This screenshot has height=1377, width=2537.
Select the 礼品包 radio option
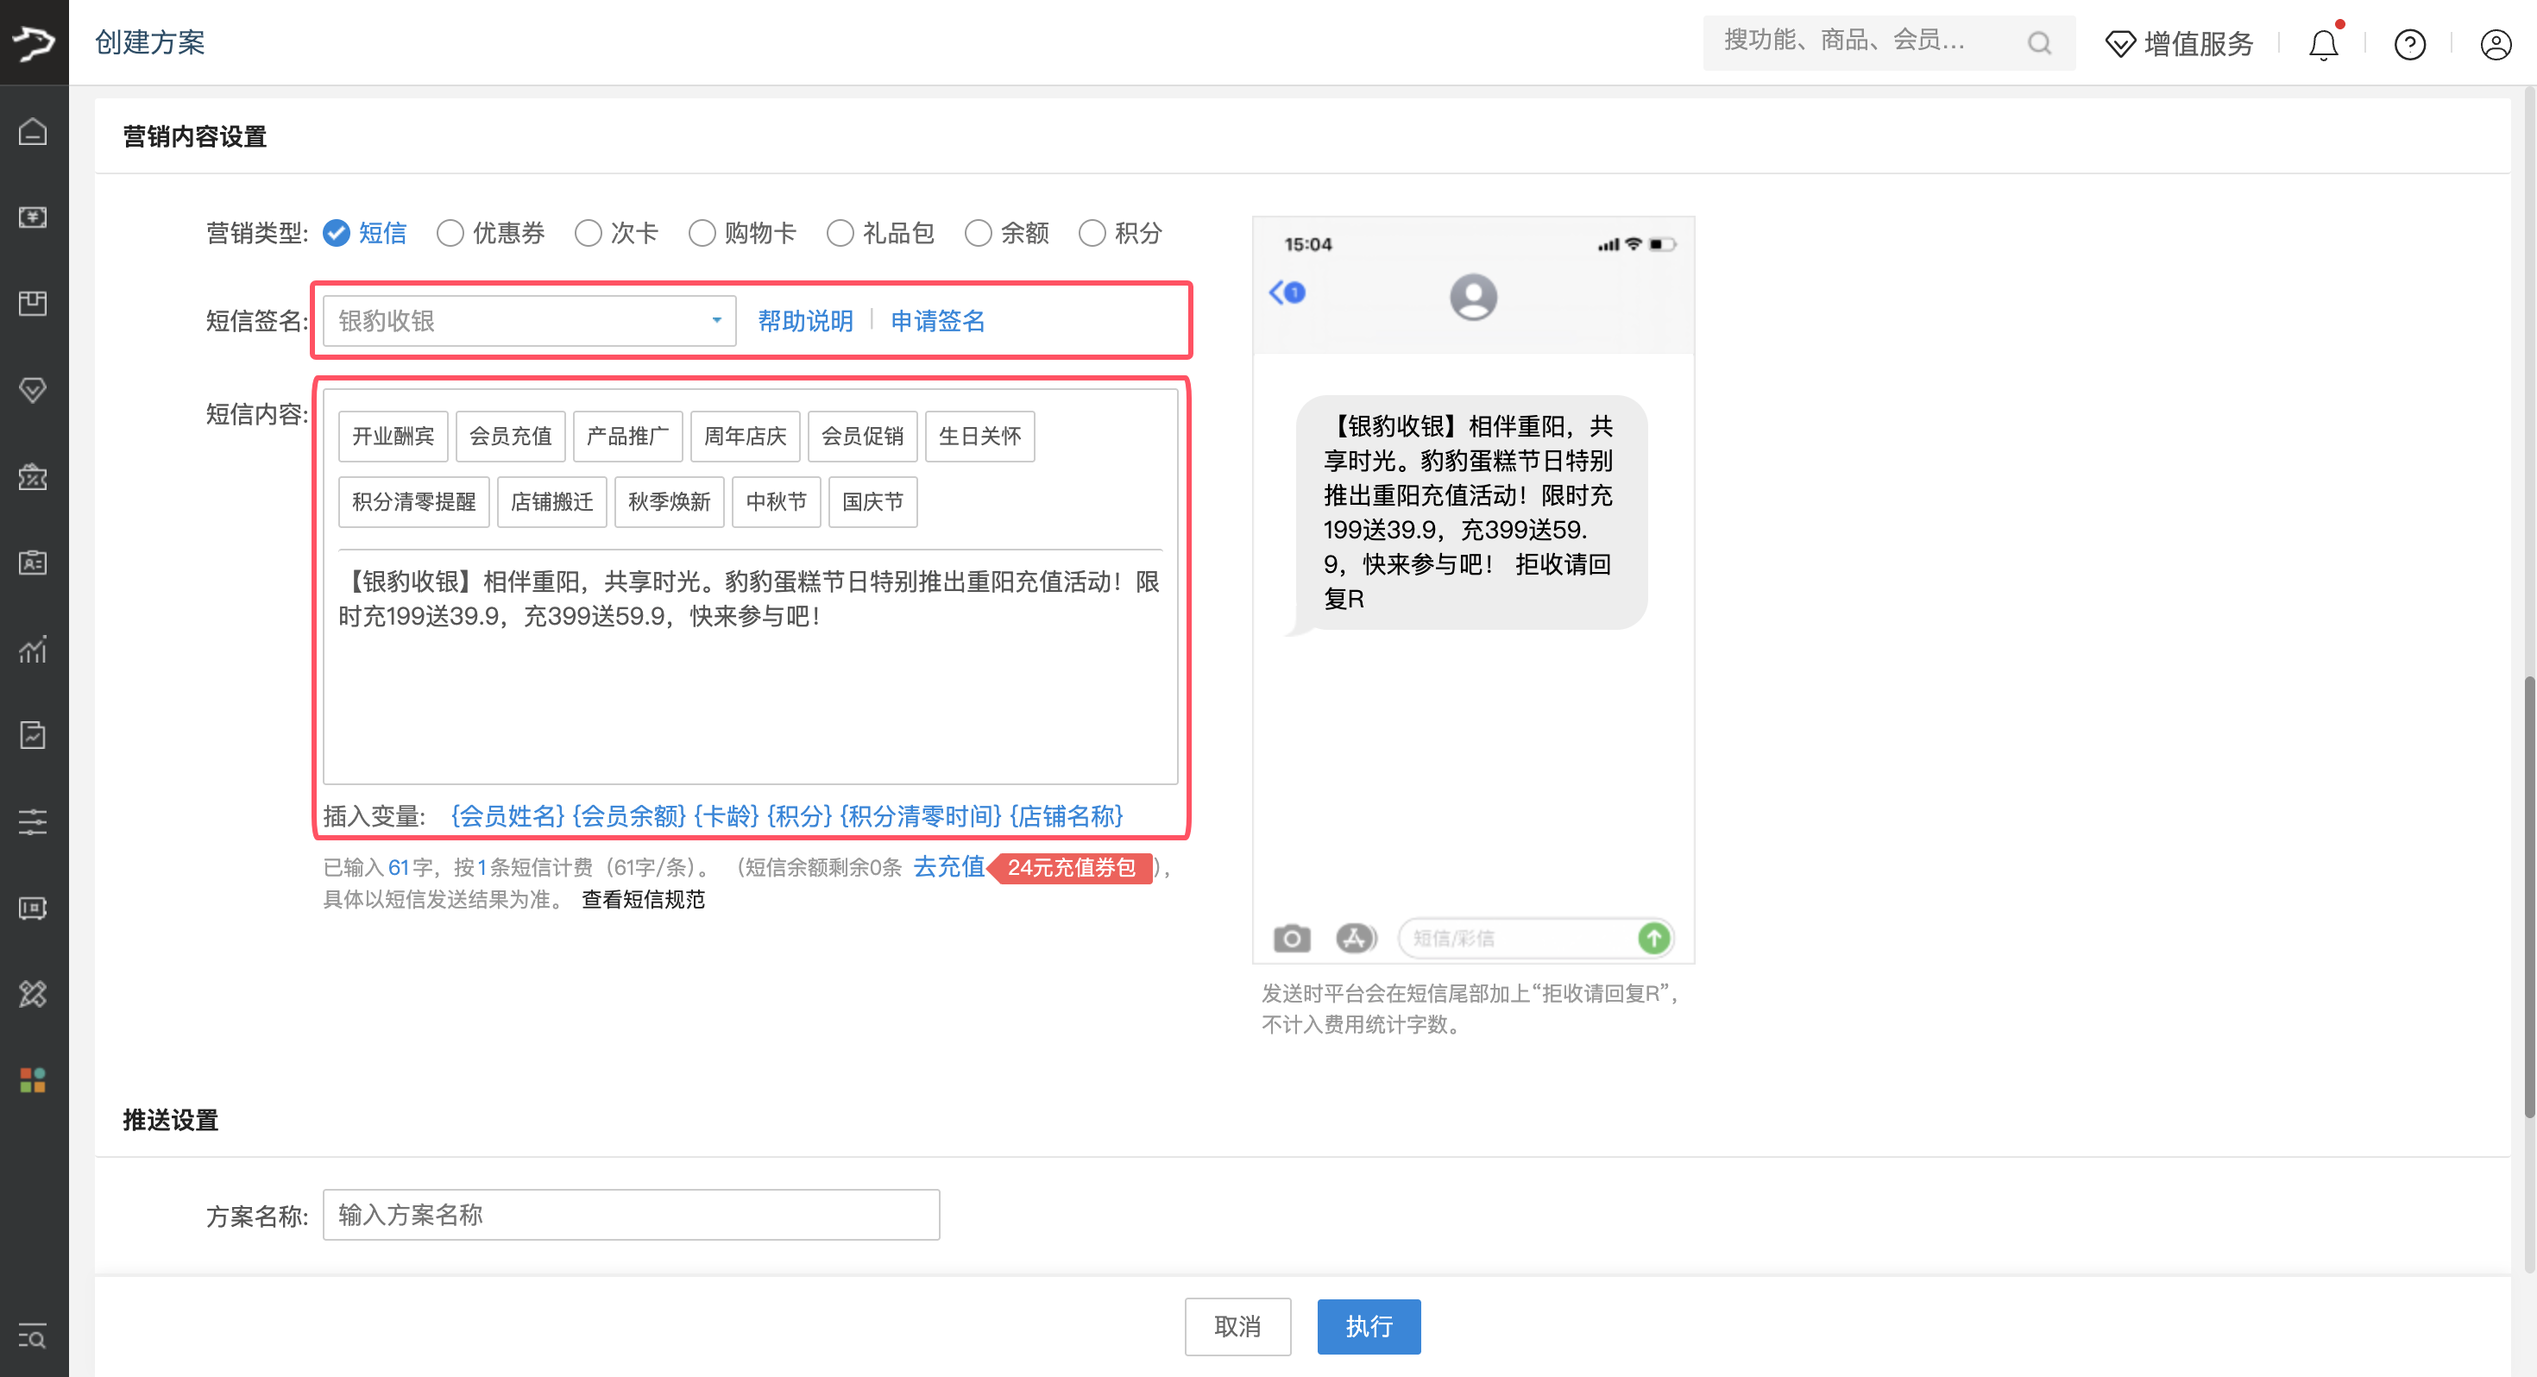tap(840, 234)
